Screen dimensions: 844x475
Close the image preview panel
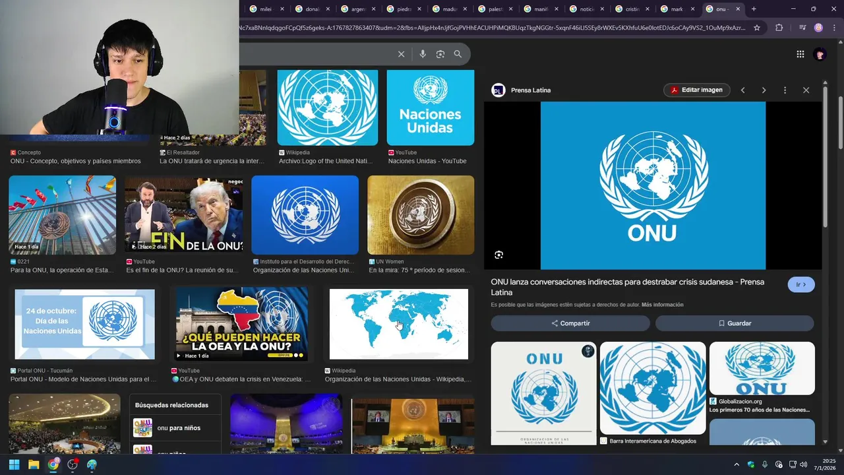click(806, 90)
